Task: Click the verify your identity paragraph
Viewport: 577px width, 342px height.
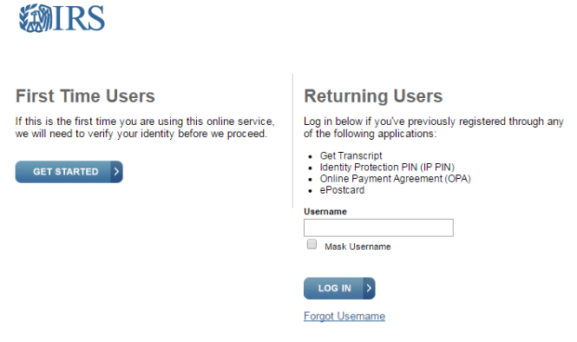Action: pyautogui.click(x=145, y=128)
